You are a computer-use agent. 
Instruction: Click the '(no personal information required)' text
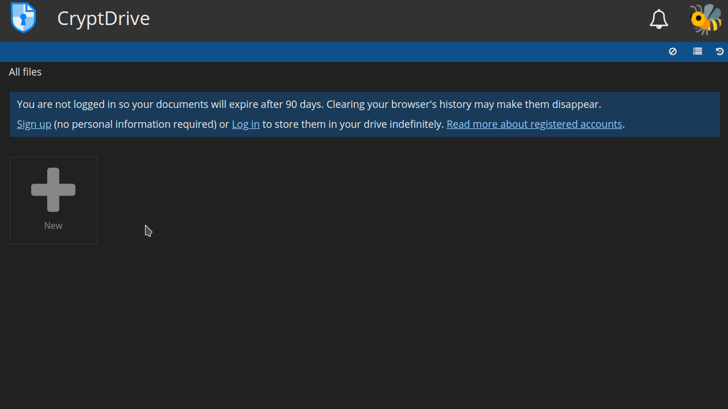click(x=135, y=124)
